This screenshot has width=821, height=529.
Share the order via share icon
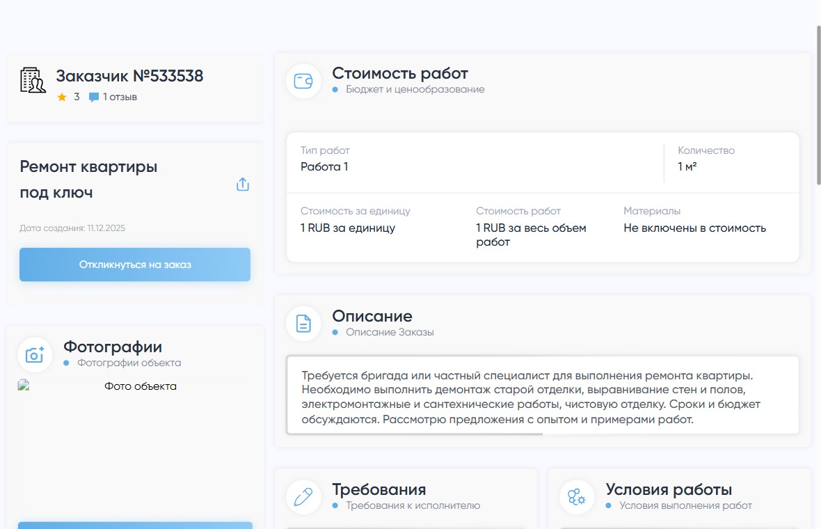tap(242, 184)
